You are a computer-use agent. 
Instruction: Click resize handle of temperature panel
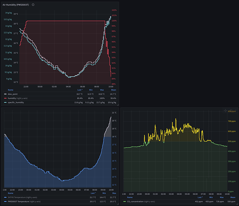tap(118, 204)
